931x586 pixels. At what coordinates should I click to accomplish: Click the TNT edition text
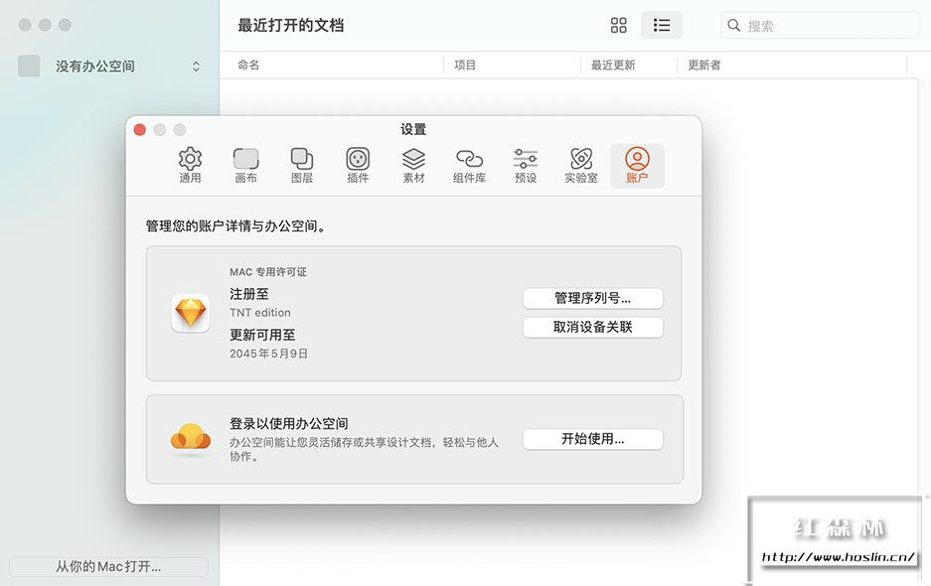pos(260,312)
